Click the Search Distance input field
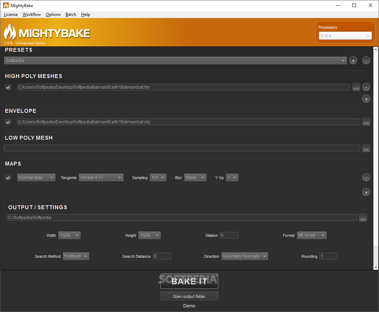This screenshot has width=379, height=312. [x=162, y=256]
